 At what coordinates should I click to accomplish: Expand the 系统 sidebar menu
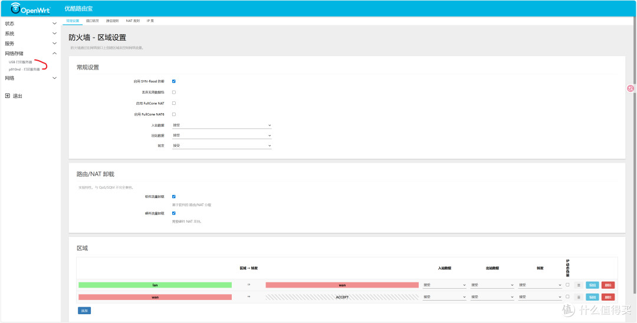(31, 34)
